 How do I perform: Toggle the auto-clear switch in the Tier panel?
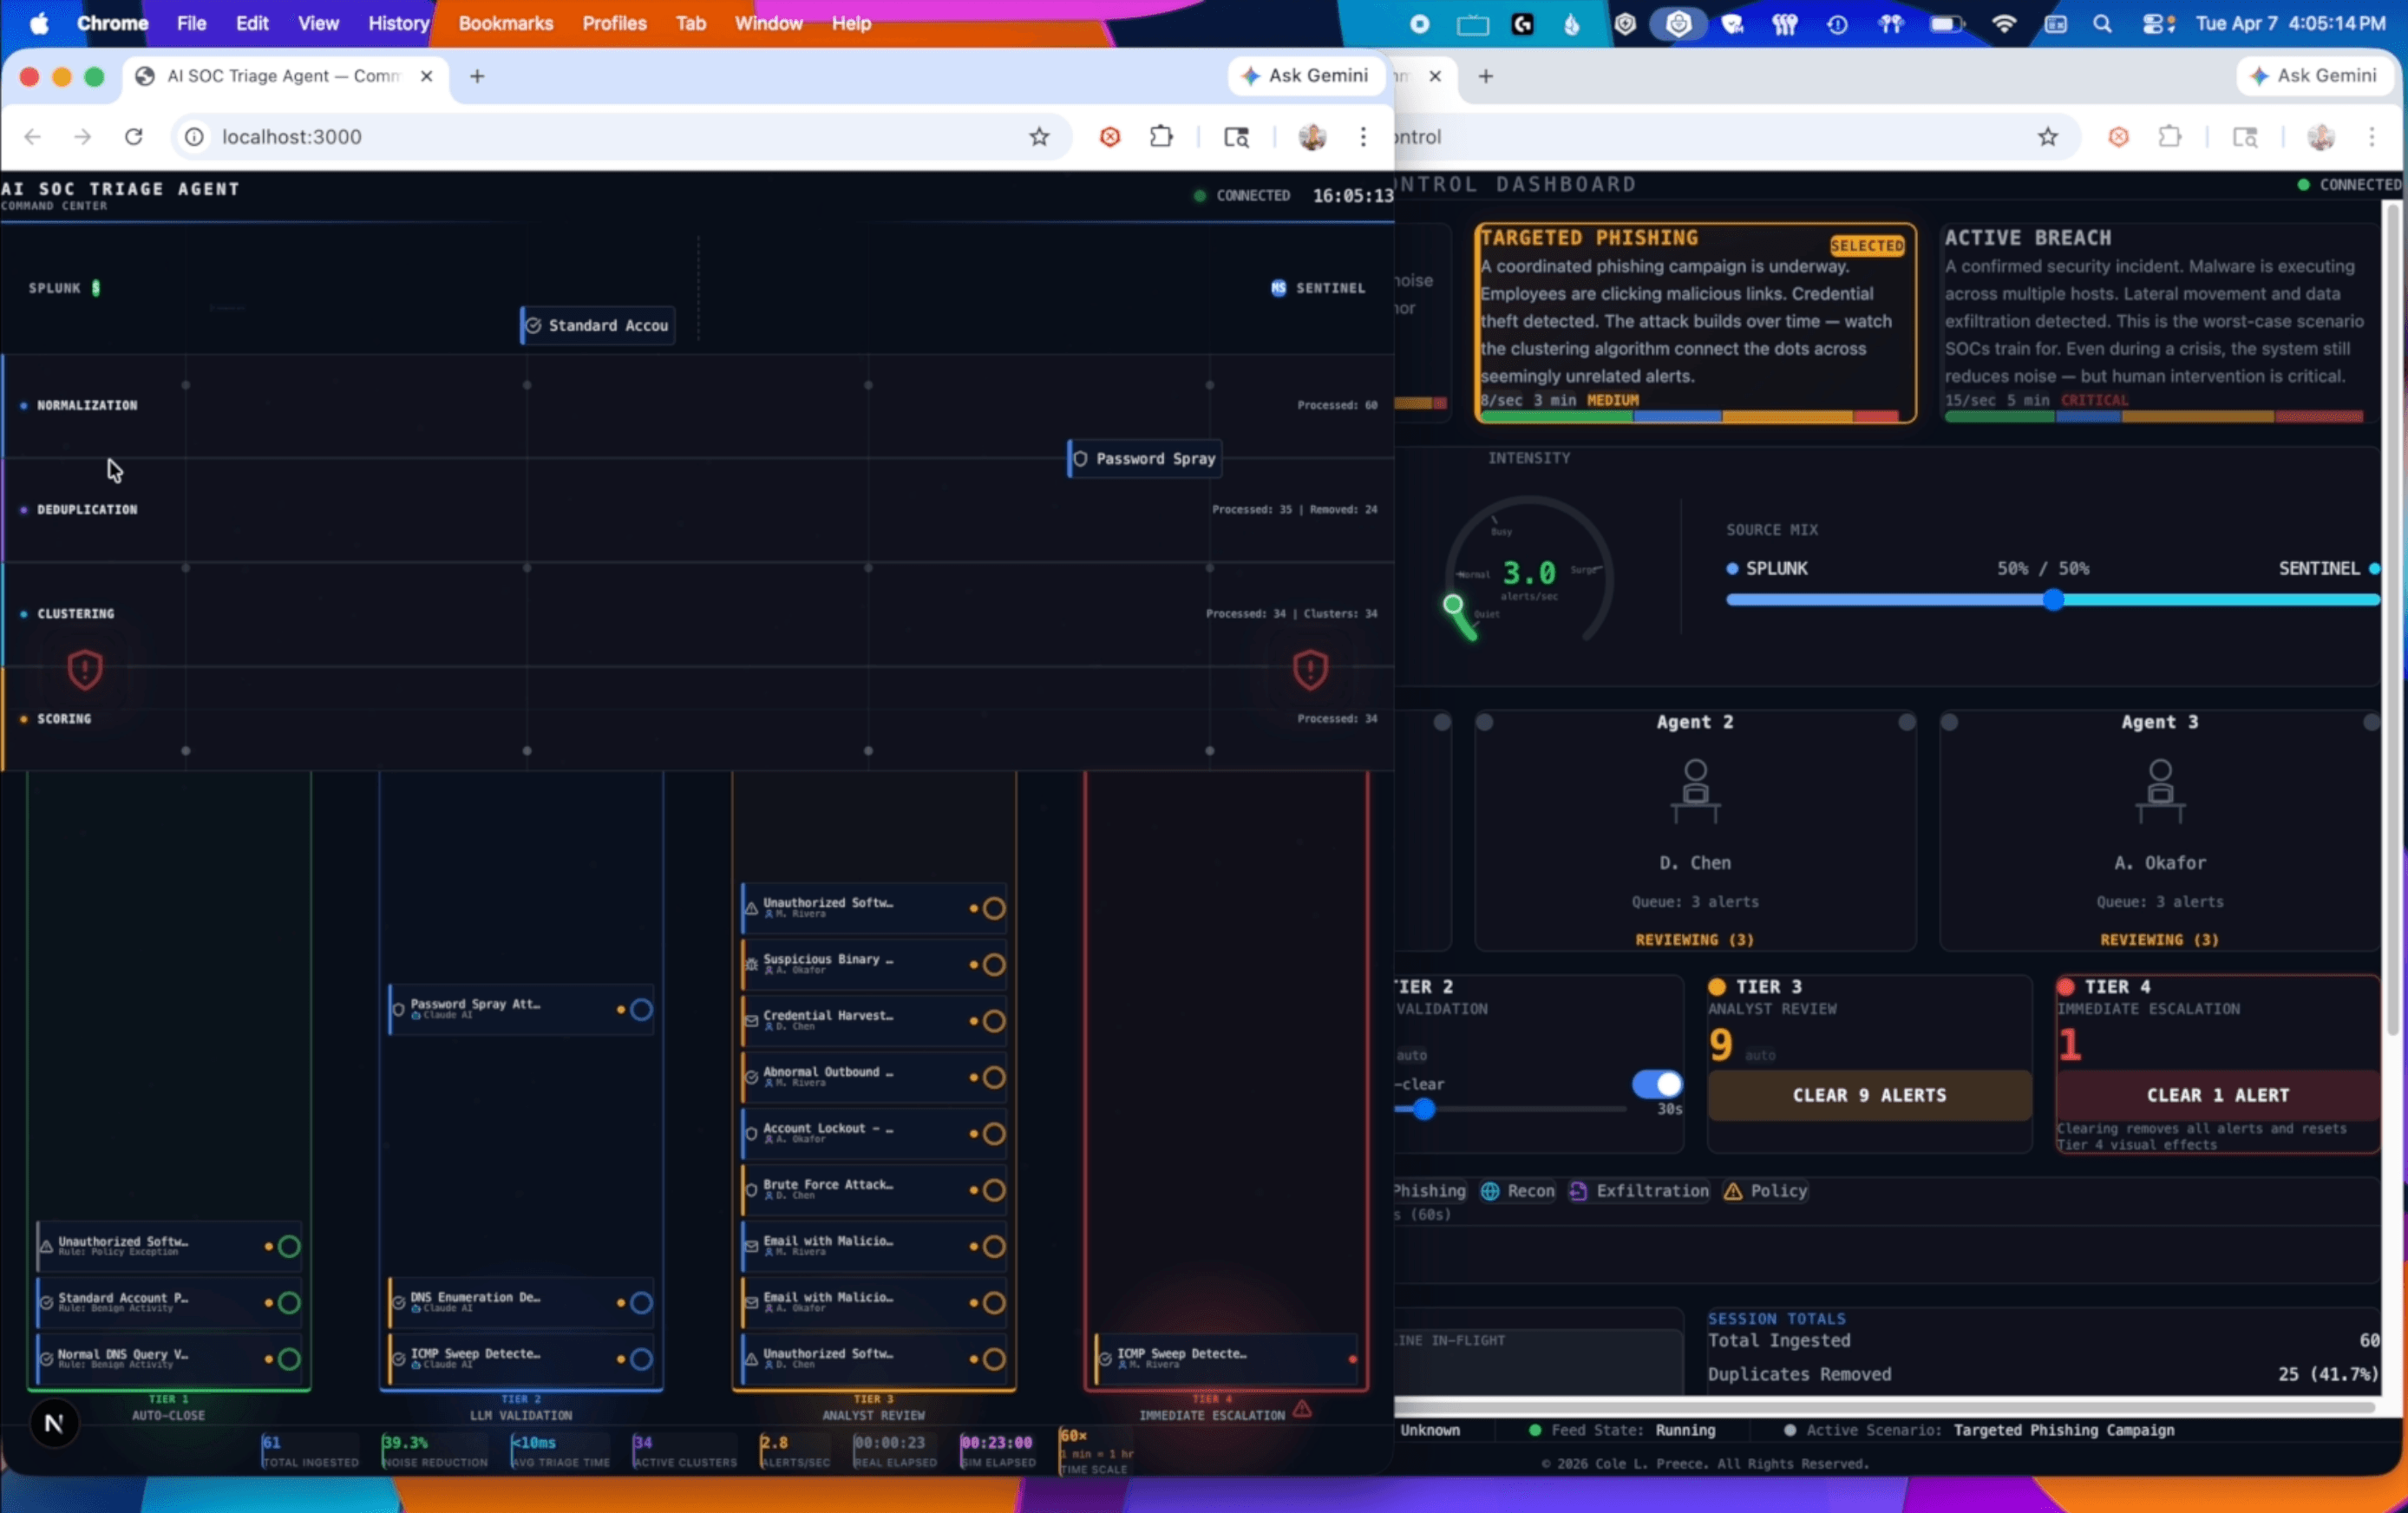click(x=1655, y=1083)
